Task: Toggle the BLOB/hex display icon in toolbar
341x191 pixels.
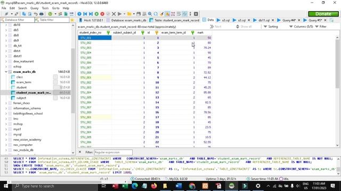Action: pos(173,14)
